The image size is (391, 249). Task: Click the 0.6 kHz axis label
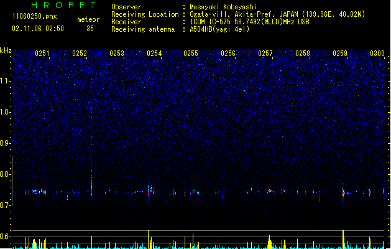(x=6, y=237)
